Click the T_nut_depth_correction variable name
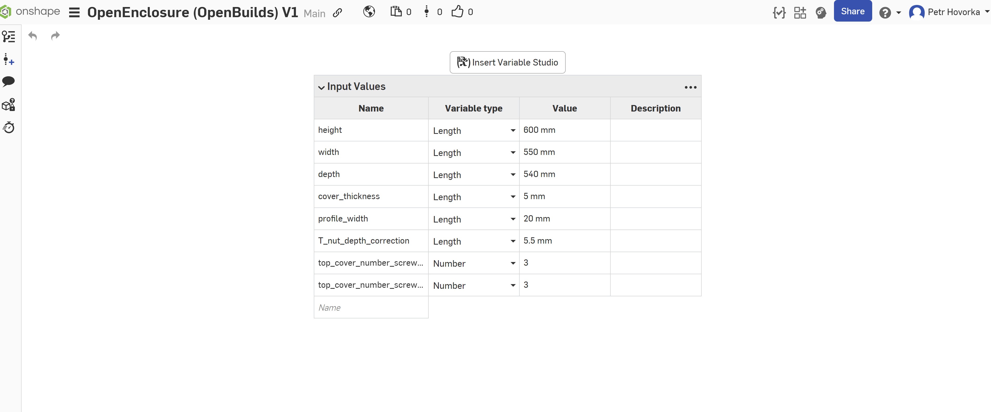The width and height of the screenshot is (991, 412). 363,241
